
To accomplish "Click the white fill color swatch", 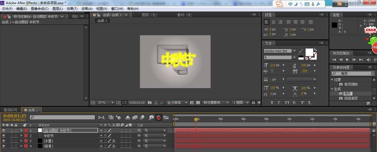I will point(309,52).
